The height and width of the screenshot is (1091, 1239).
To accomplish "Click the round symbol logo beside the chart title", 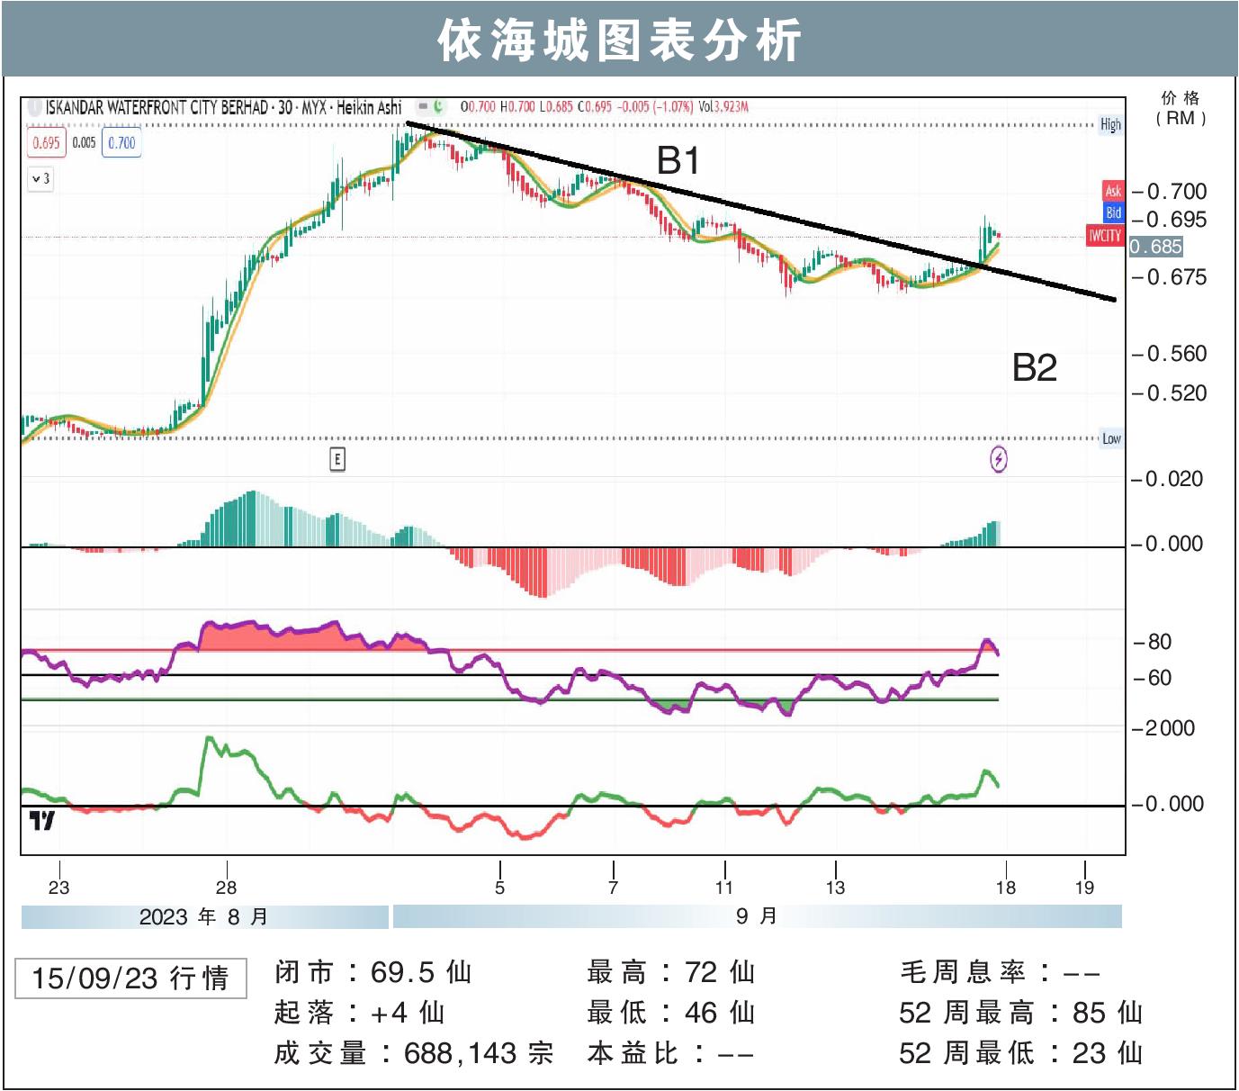I will click(x=35, y=107).
